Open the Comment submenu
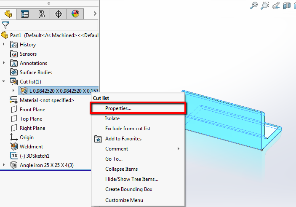Viewport: 296px width, 207px height. [x=138, y=148]
